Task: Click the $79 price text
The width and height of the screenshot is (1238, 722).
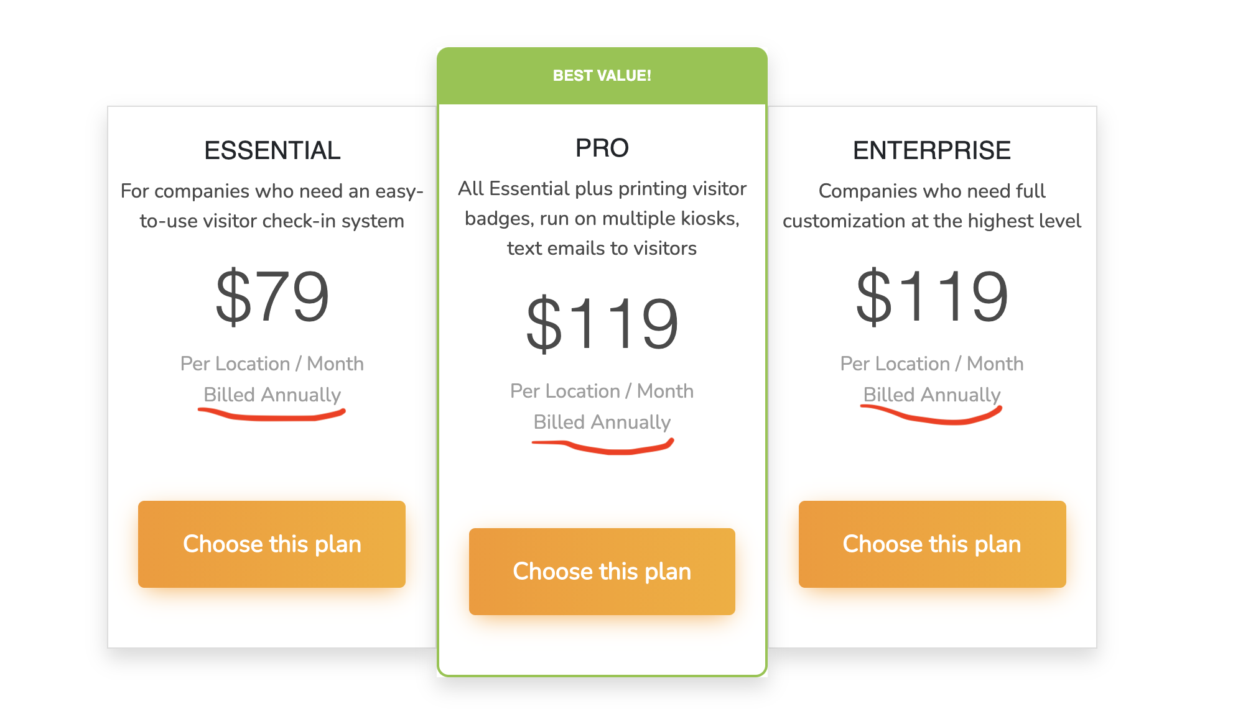Action: (272, 296)
